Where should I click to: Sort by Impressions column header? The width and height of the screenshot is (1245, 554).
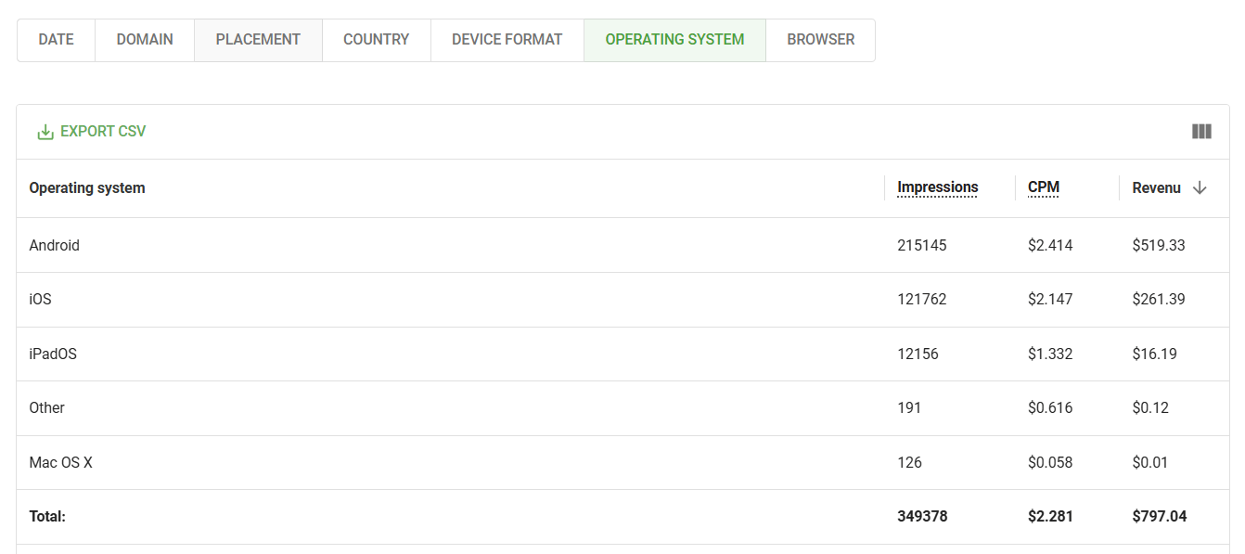pos(938,187)
